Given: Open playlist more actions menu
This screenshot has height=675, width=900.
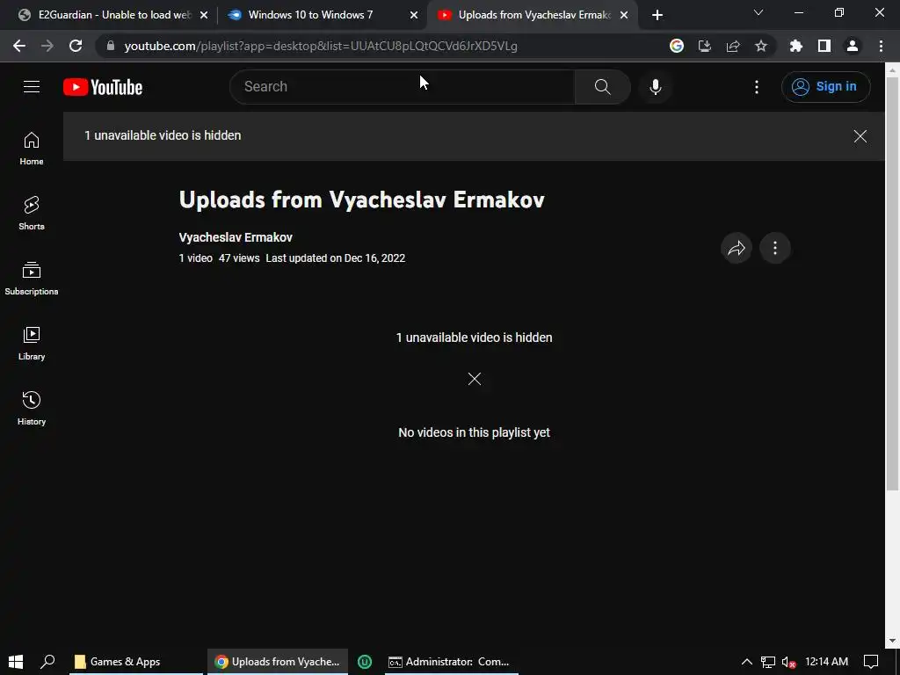Looking at the screenshot, I should pyautogui.click(x=775, y=248).
